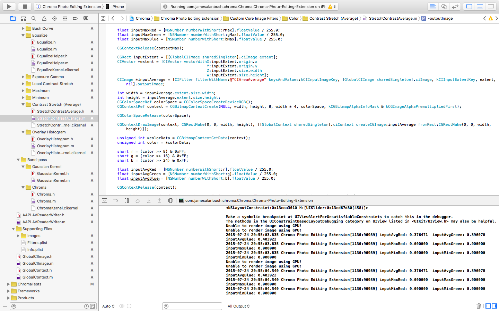Step over in the debug bar
Image resolution: width=499 pixels, height=311 pixels.
tap(138, 200)
